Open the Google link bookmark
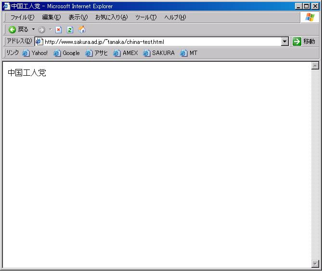 tap(66, 53)
